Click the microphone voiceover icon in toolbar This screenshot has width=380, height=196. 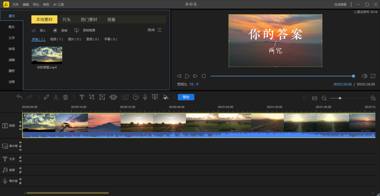pyautogui.click(x=145, y=97)
